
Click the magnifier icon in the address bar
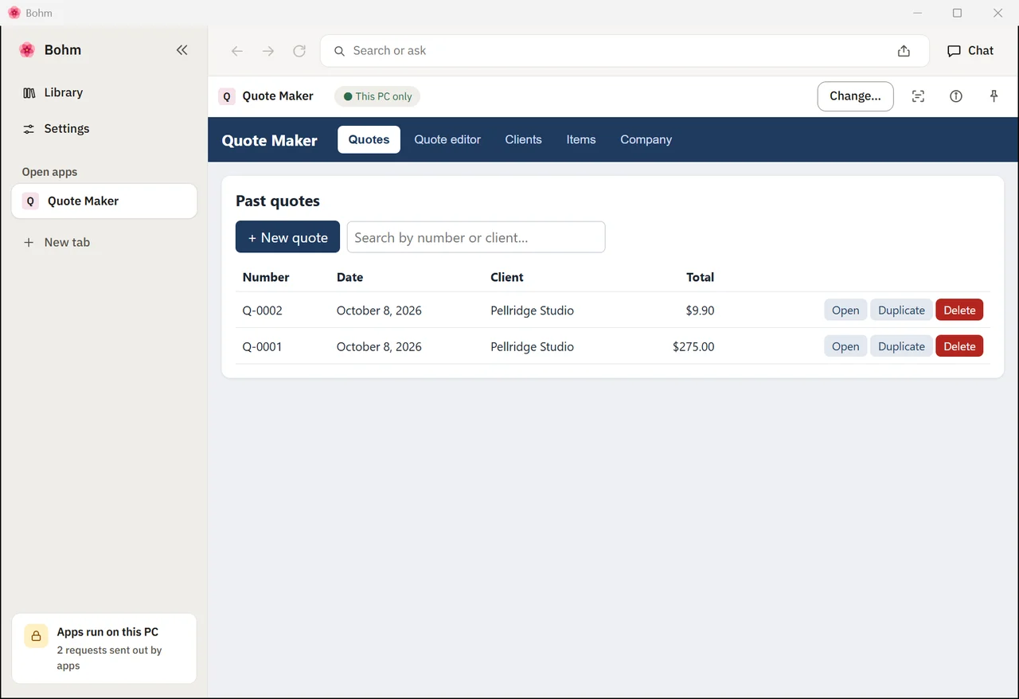point(339,51)
